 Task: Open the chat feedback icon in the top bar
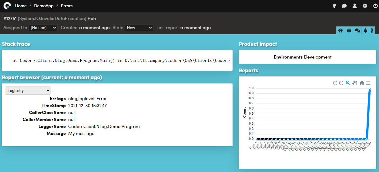point(344,6)
